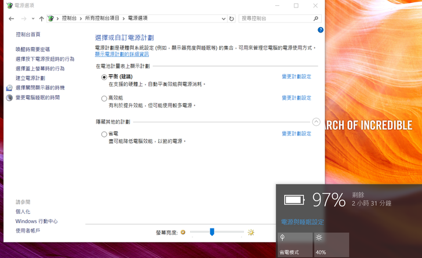Select the 平衡 (建議) power plan
The image size is (422, 258).
104,77
